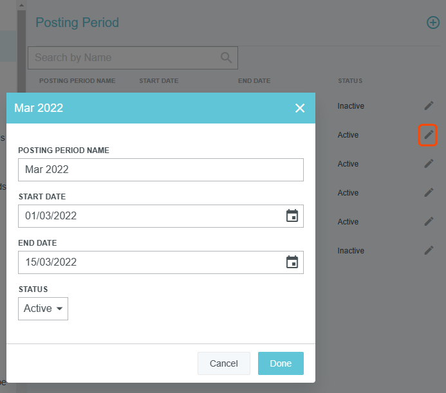Click the Cancel button
446x393 pixels.
(223, 363)
